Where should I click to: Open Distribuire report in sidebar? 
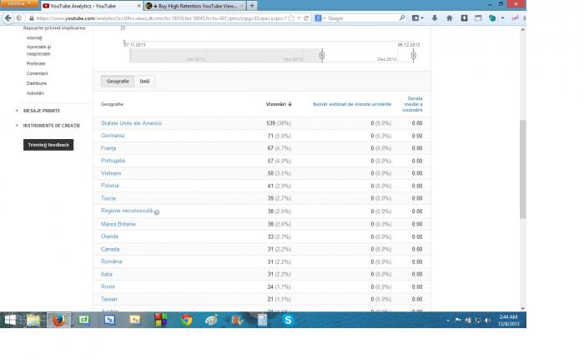click(37, 83)
